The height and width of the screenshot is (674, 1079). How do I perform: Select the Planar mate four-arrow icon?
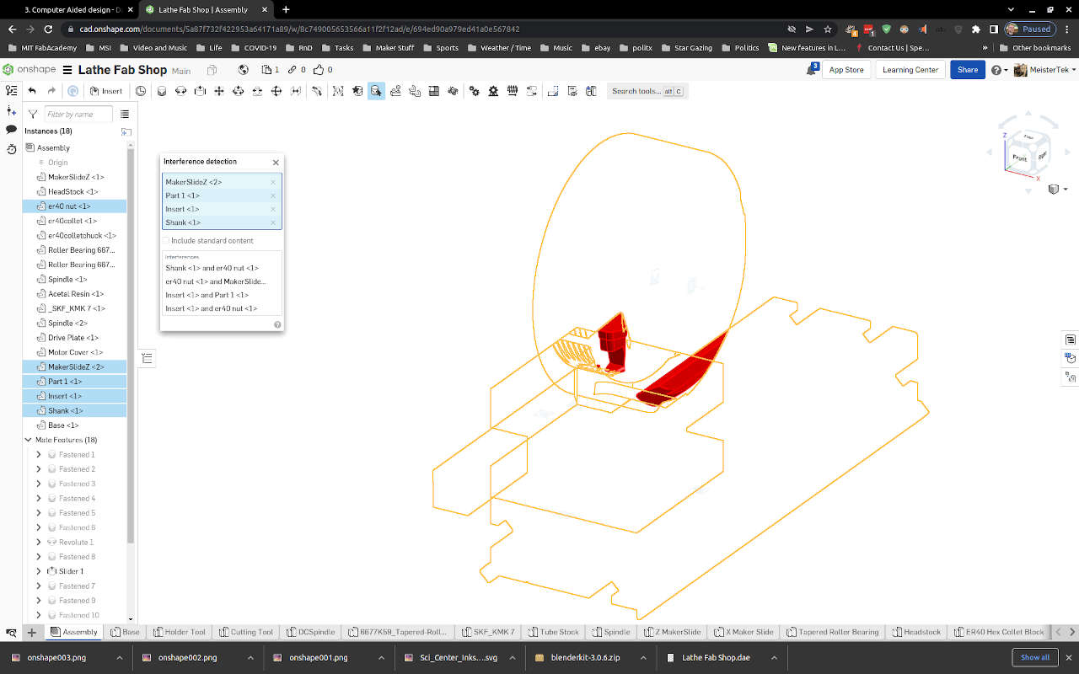tap(219, 91)
